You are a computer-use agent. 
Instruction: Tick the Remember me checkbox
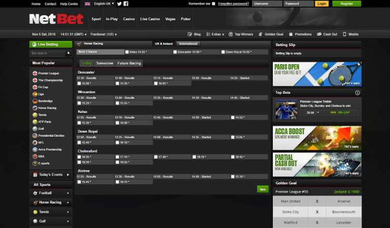coord(214,4)
